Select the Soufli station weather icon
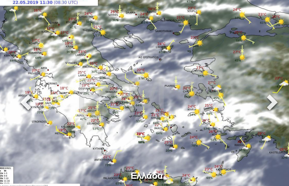Image resolution: width=289 pixels, height=186 pixels. [198, 12]
